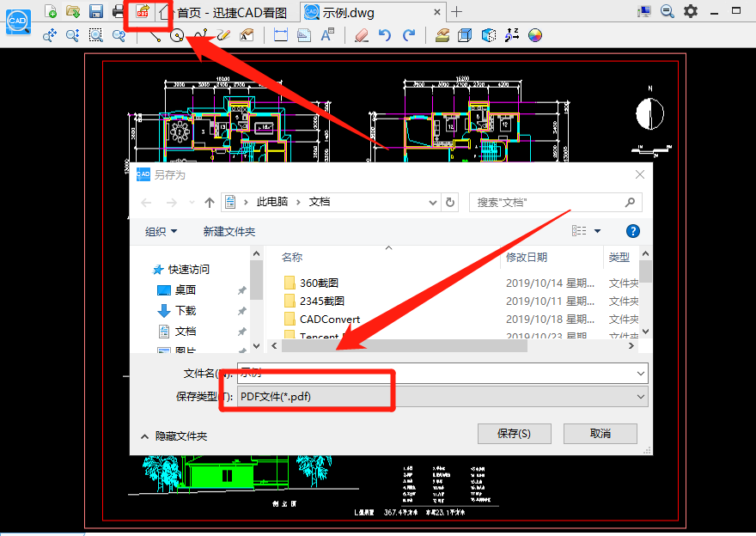Open view options dropdown arrow
This screenshot has height=536, width=756.
pyautogui.click(x=597, y=231)
